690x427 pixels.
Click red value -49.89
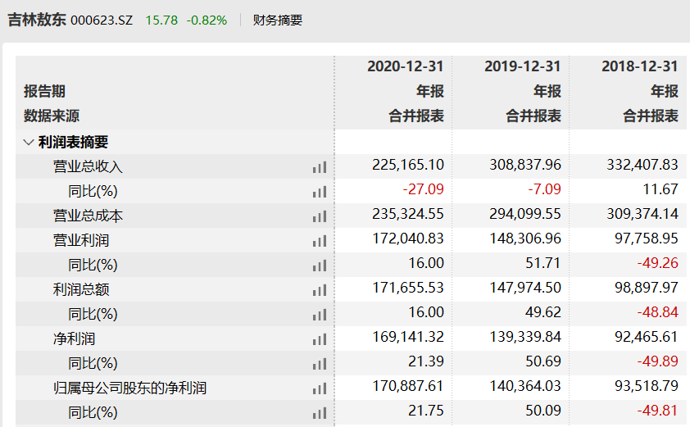(x=658, y=362)
